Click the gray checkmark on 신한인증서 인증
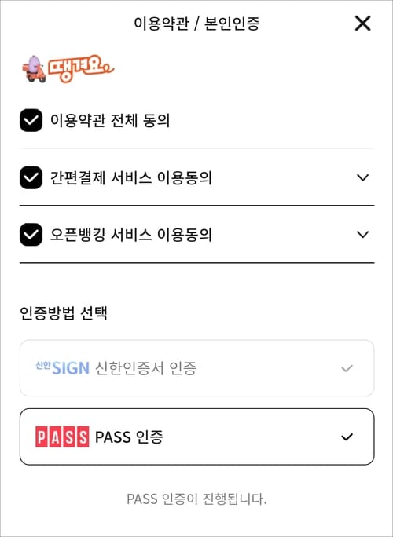393x537 pixels. coord(347,368)
